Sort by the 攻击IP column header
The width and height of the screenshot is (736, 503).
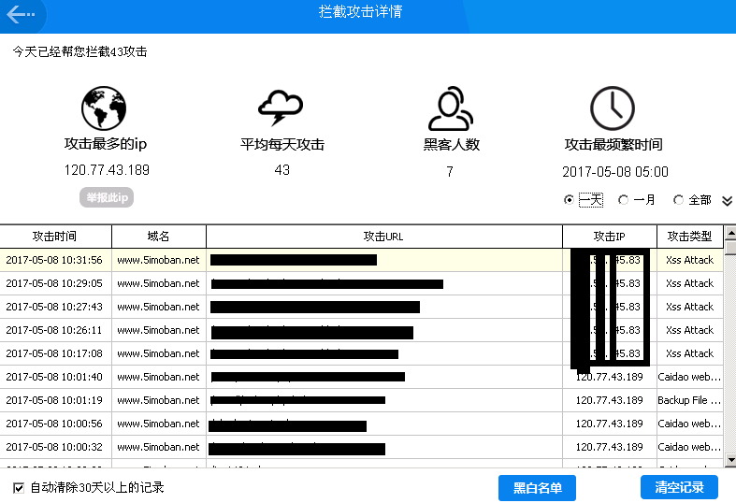point(609,237)
